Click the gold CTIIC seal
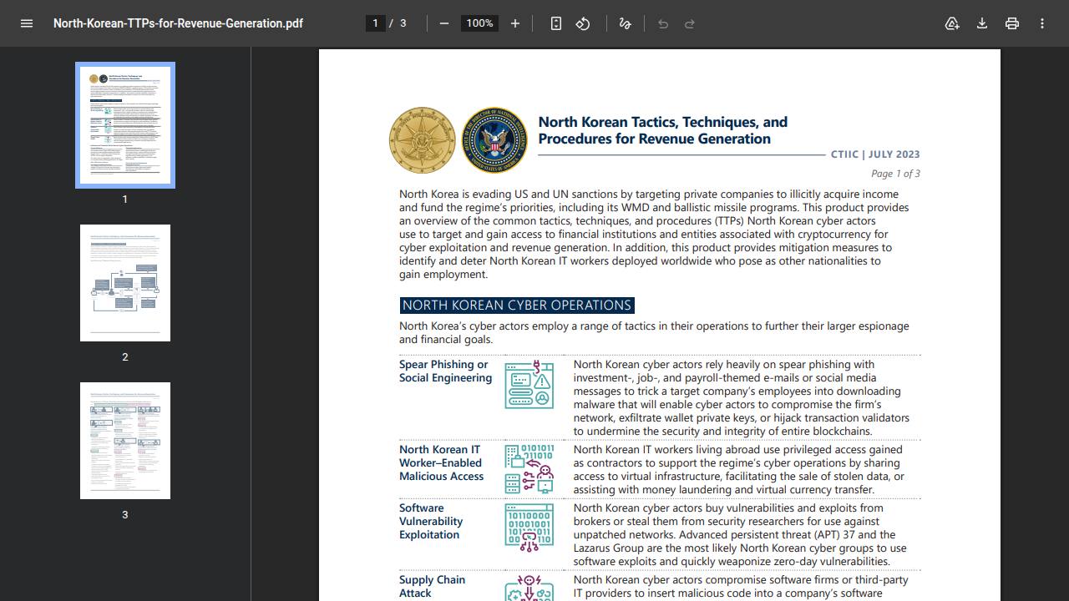Viewport: 1069px width, 601px height. point(423,140)
